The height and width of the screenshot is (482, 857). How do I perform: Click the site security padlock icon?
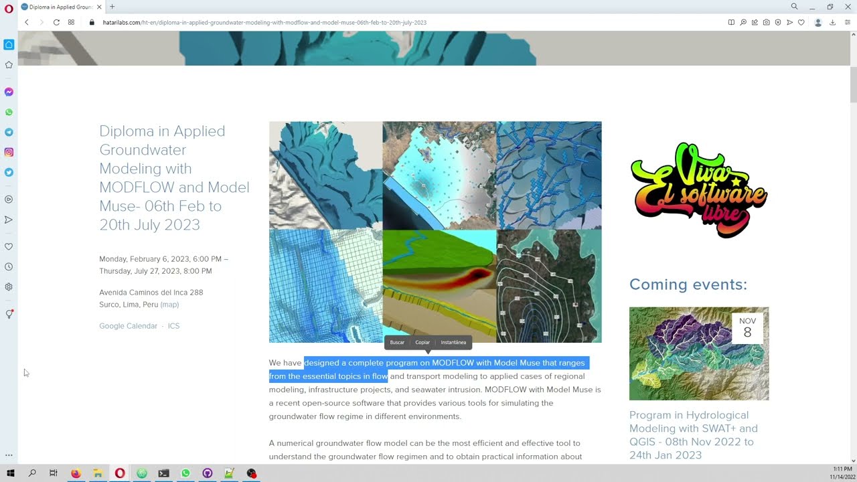pyautogui.click(x=92, y=22)
